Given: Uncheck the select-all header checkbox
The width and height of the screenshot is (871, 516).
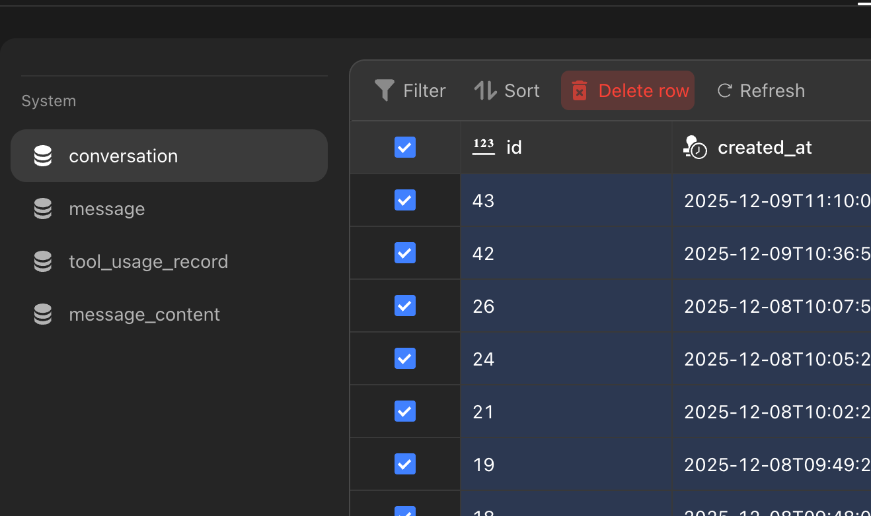Looking at the screenshot, I should [x=405, y=147].
